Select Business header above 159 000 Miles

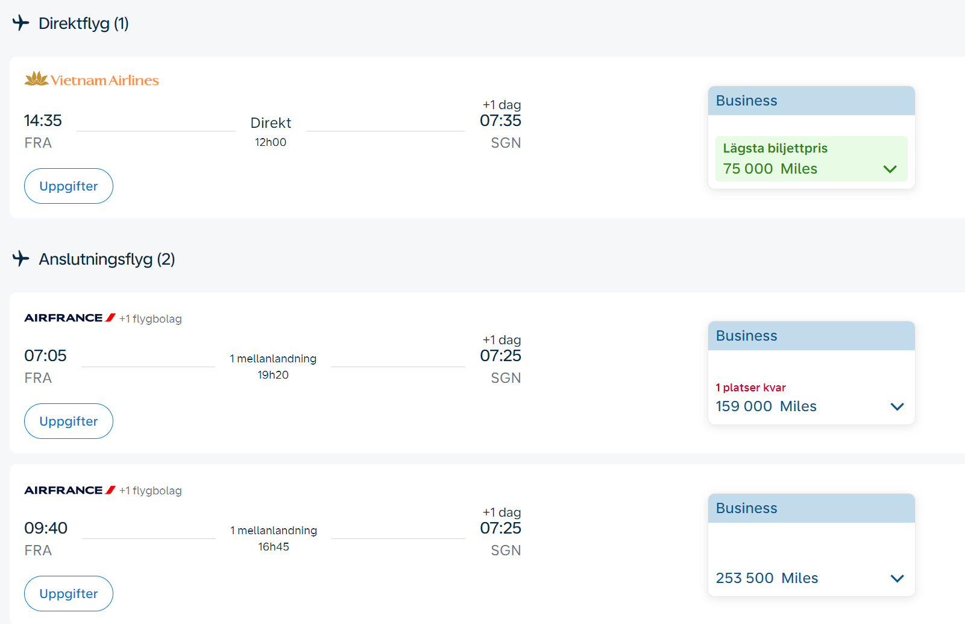coord(746,336)
